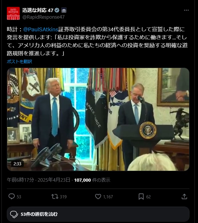The height and width of the screenshot is (223, 198).
Task: Click the Rapid Response red profile avatar
Action: point(13,13)
